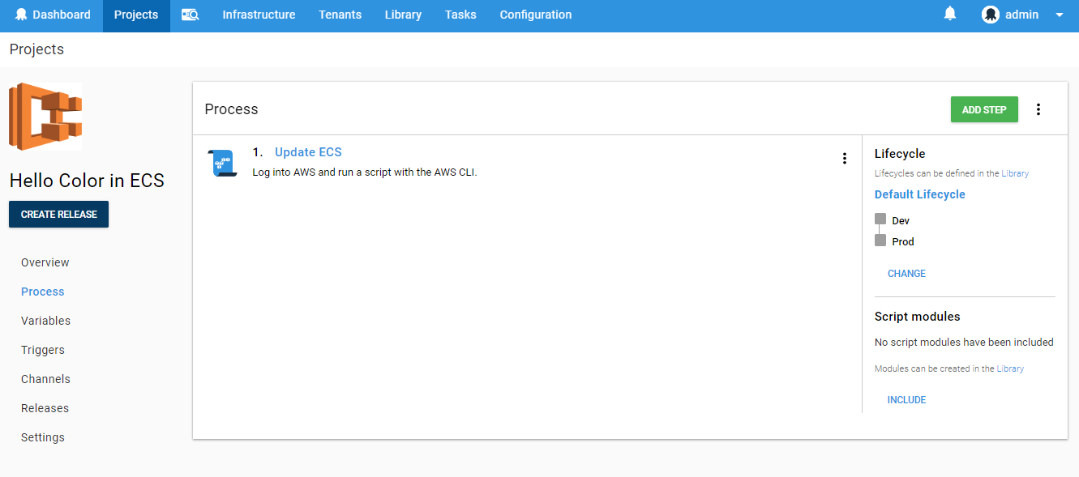Open the Update ECS step overflow menu
This screenshot has width=1079, height=477.
tap(844, 159)
